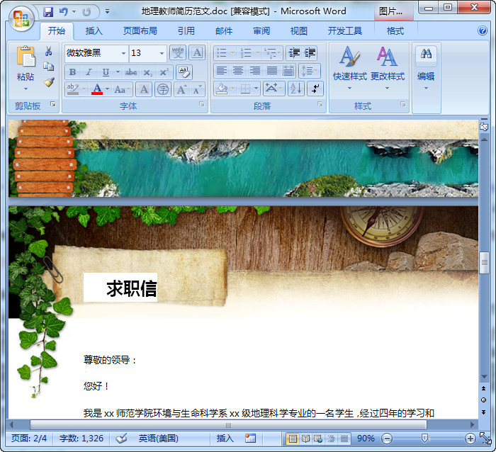Click the zoom slider handle
The width and height of the screenshot is (496, 452).
click(x=425, y=439)
